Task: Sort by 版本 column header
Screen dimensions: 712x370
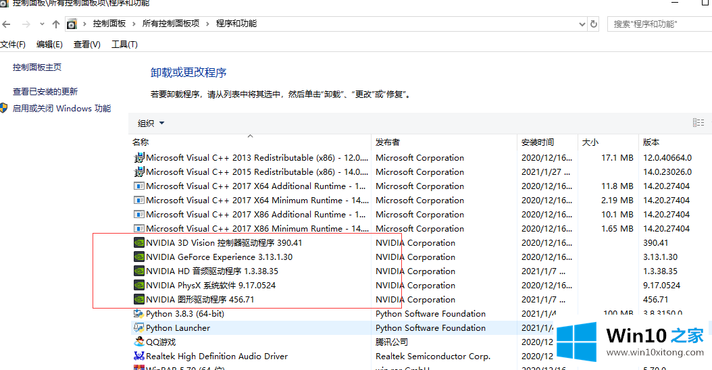Action: click(676, 142)
